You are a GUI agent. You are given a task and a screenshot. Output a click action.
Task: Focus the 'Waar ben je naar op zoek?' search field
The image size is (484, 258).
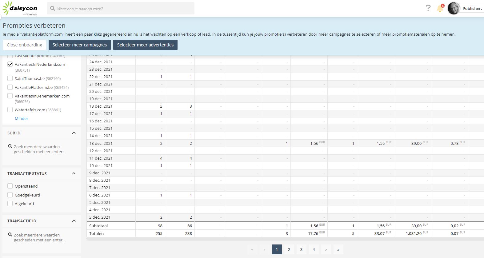[x=121, y=9]
